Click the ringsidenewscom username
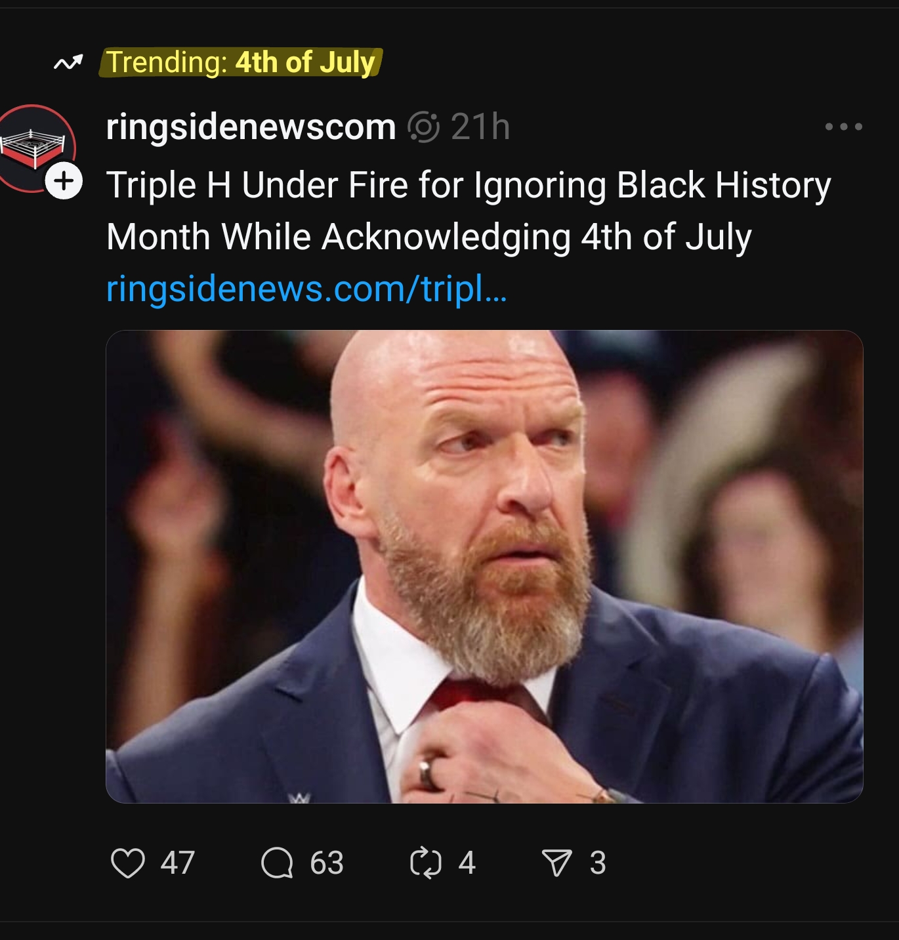Screen dimensions: 899x940 point(251,127)
